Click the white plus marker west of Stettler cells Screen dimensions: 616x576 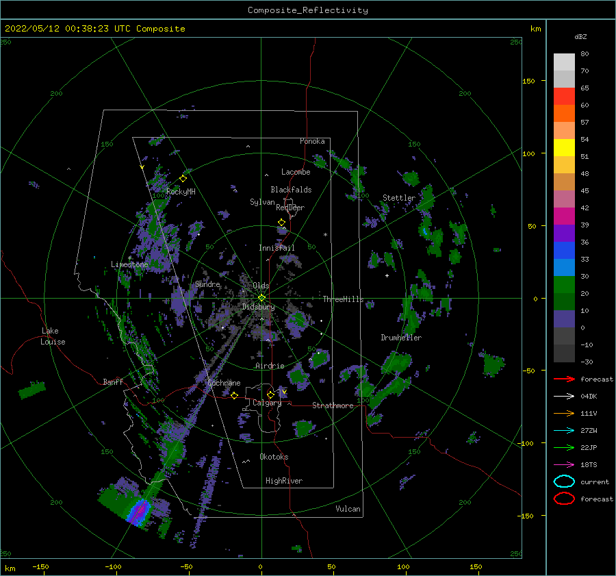387,275
